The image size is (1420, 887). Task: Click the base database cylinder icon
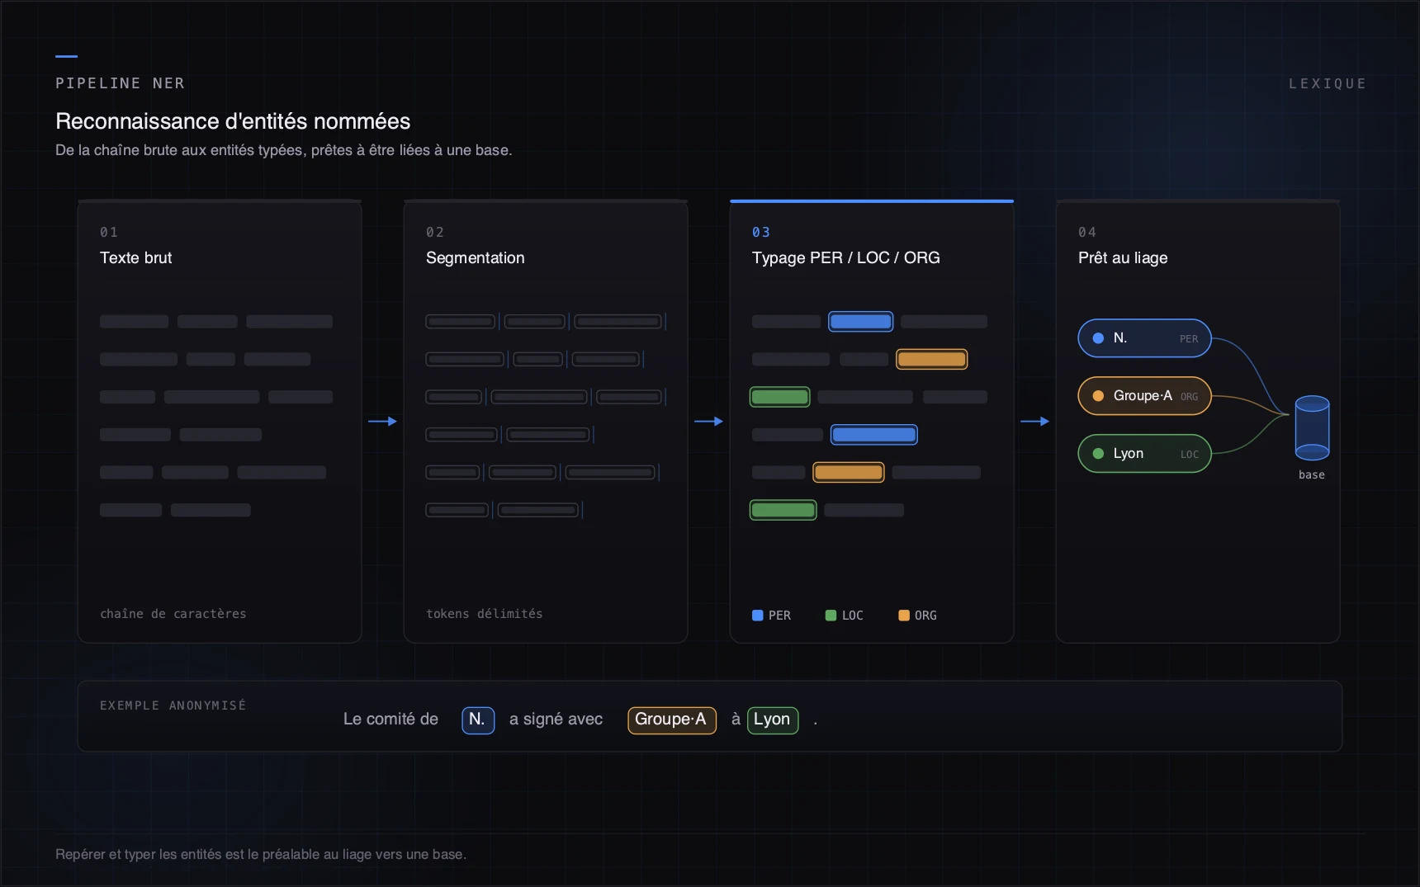1312,427
